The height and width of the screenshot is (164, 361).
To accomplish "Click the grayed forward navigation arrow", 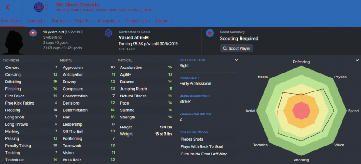I will (23, 7).
